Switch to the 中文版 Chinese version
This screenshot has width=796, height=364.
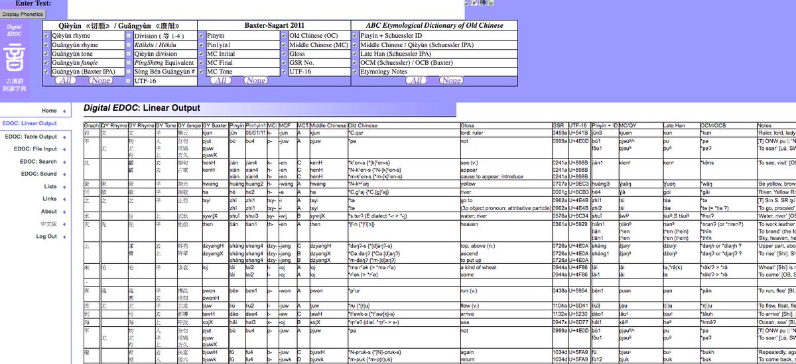[47, 224]
